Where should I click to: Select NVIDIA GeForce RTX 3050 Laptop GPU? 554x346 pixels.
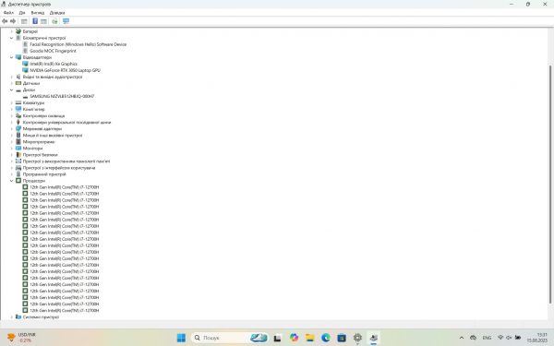pos(65,70)
